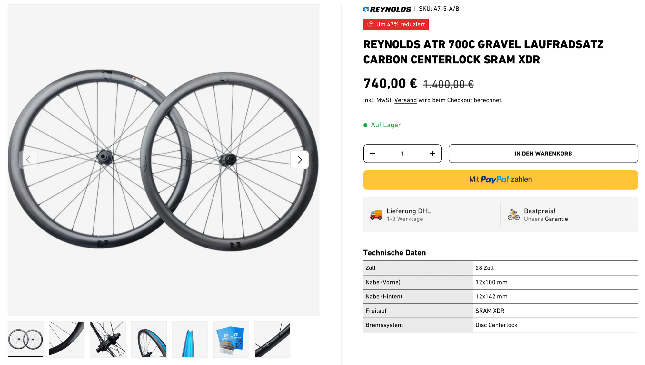Screen dimensions: 645x365
Task: Select the last rim detail thumbnail
Action: pos(272,339)
